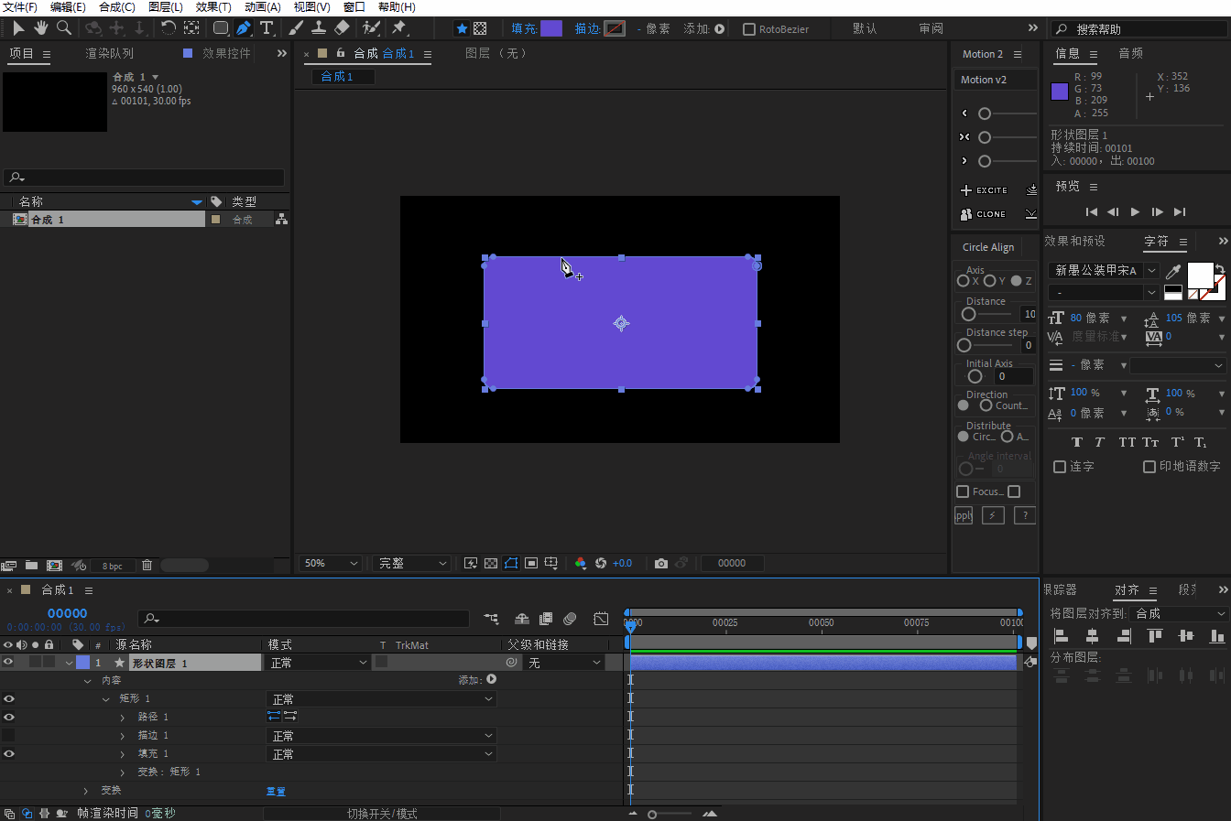1231x821 pixels.
Task: Open the 动画(A) menu
Action: 263,7
